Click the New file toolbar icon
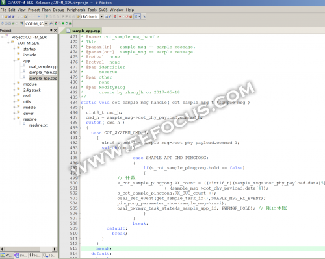 (3, 16)
